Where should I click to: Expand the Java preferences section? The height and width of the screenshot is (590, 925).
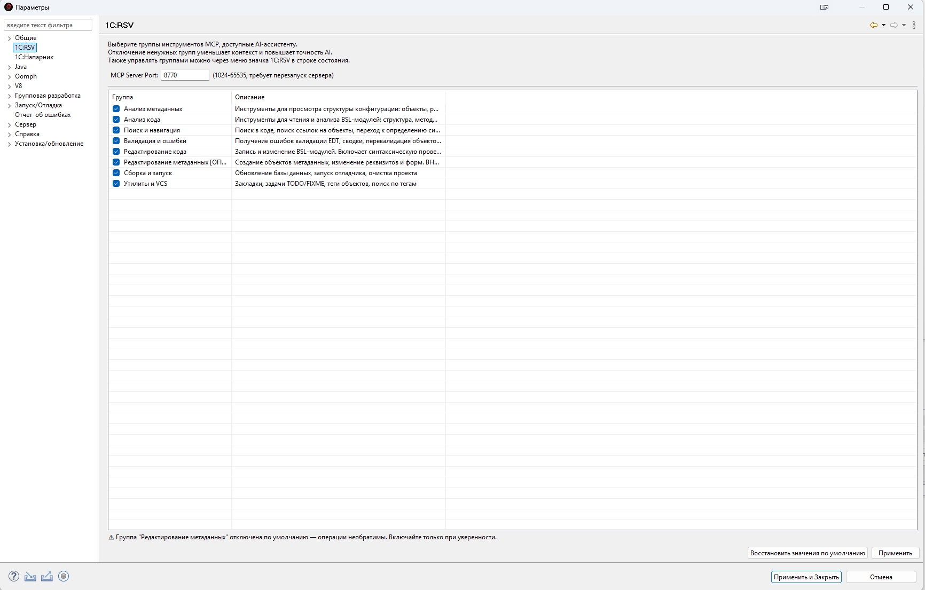pyautogui.click(x=9, y=67)
